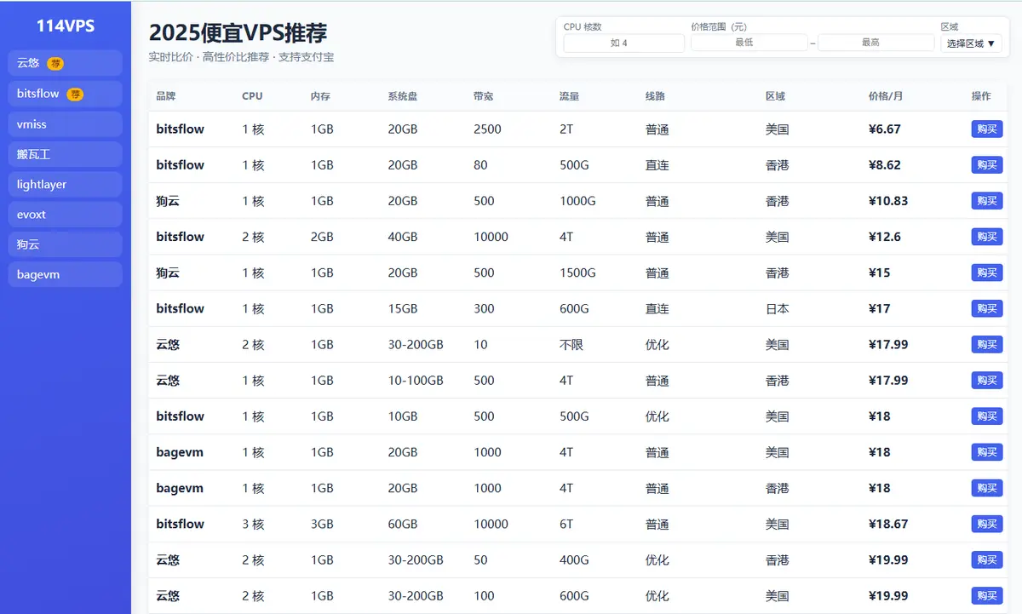Buy the bitsflow ¥18.67 plan
Screen dimensions: 1022x614
click(x=987, y=524)
